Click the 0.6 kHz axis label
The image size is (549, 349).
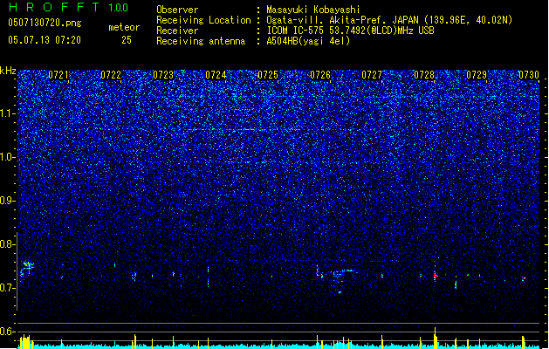pyautogui.click(x=7, y=332)
